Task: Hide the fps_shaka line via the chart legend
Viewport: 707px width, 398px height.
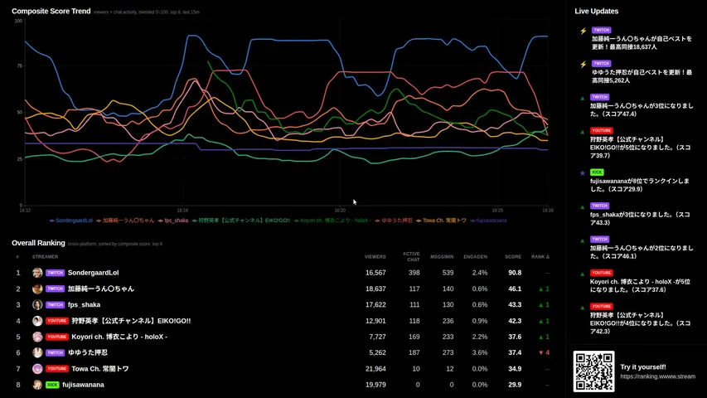Action: click(172, 221)
